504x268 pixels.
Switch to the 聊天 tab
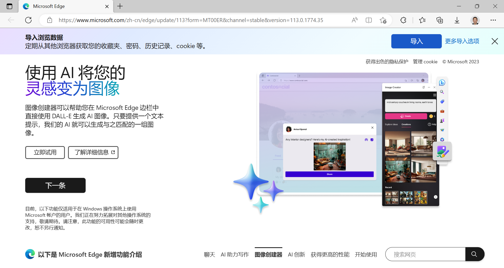[x=210, y=254]
